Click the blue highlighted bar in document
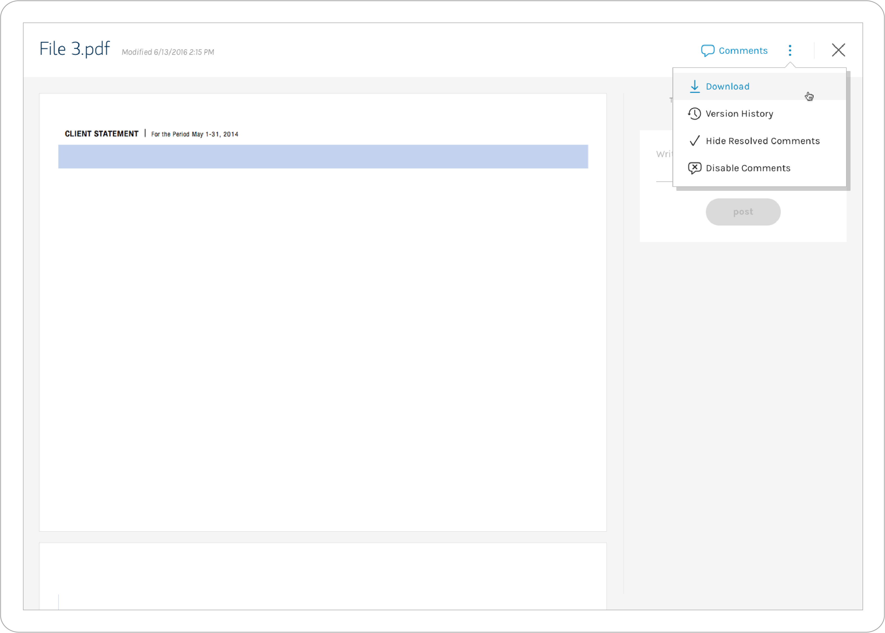The width and height of the screenshot is (885, 633). [323, 157]
